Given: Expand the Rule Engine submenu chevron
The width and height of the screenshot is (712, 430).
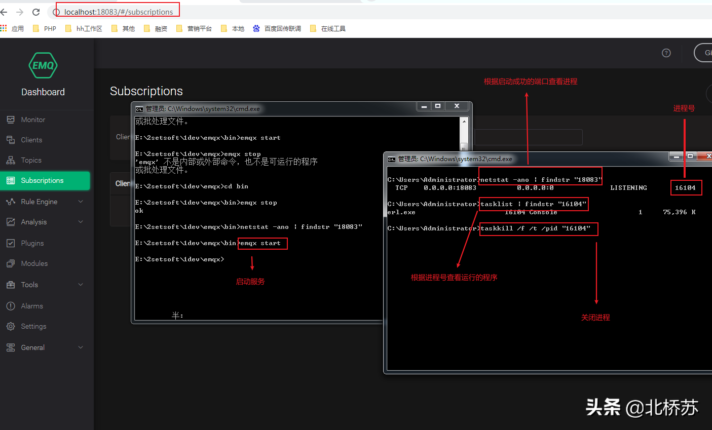Looking at the screenshot, I should coord(81,202).
